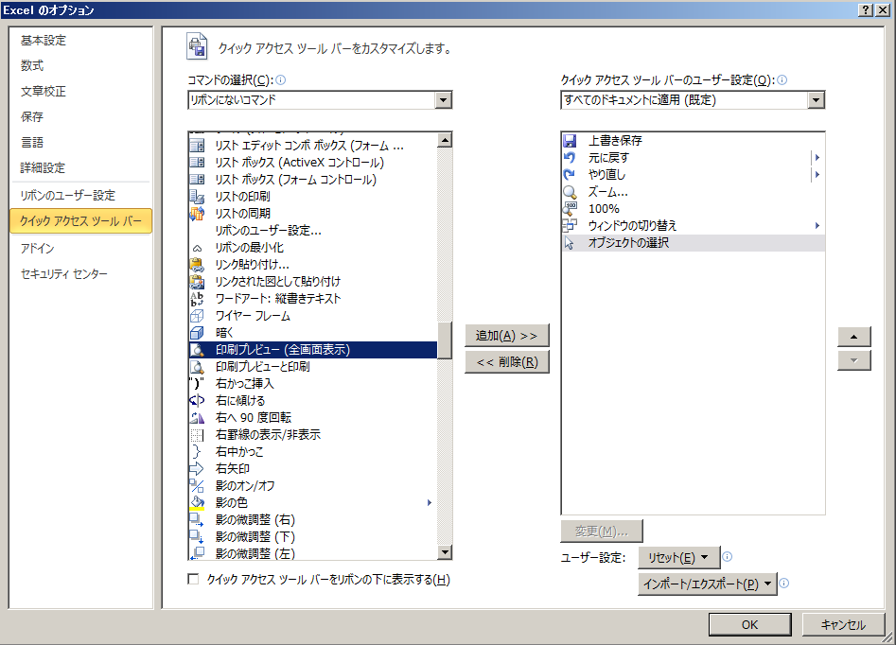The width and height of the screenshot is (896, 645).
Task: Click the 暗く icon
Action: (197, 333)
